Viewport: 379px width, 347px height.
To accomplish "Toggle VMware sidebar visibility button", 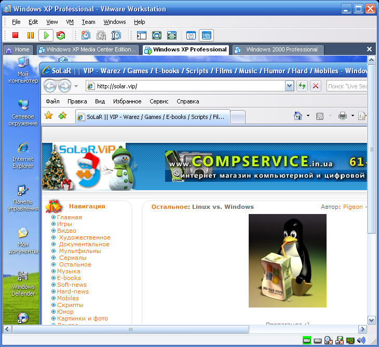I will [x=142, y=35].
